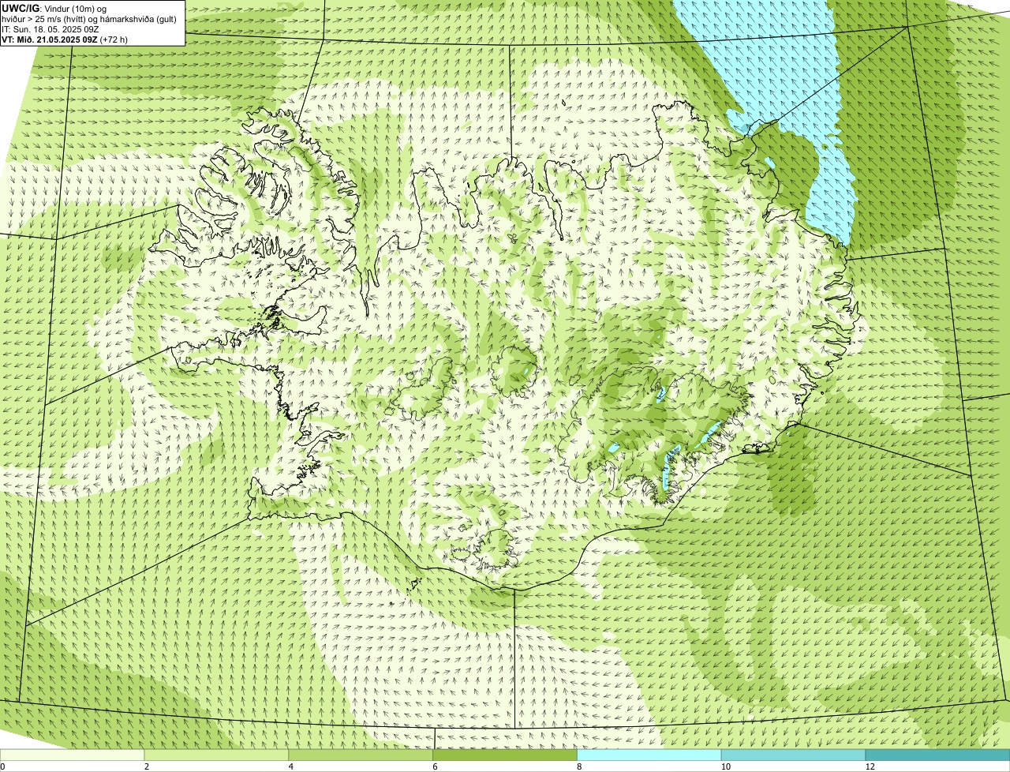Click the scale label '8' under the color bar

[579, 766]
